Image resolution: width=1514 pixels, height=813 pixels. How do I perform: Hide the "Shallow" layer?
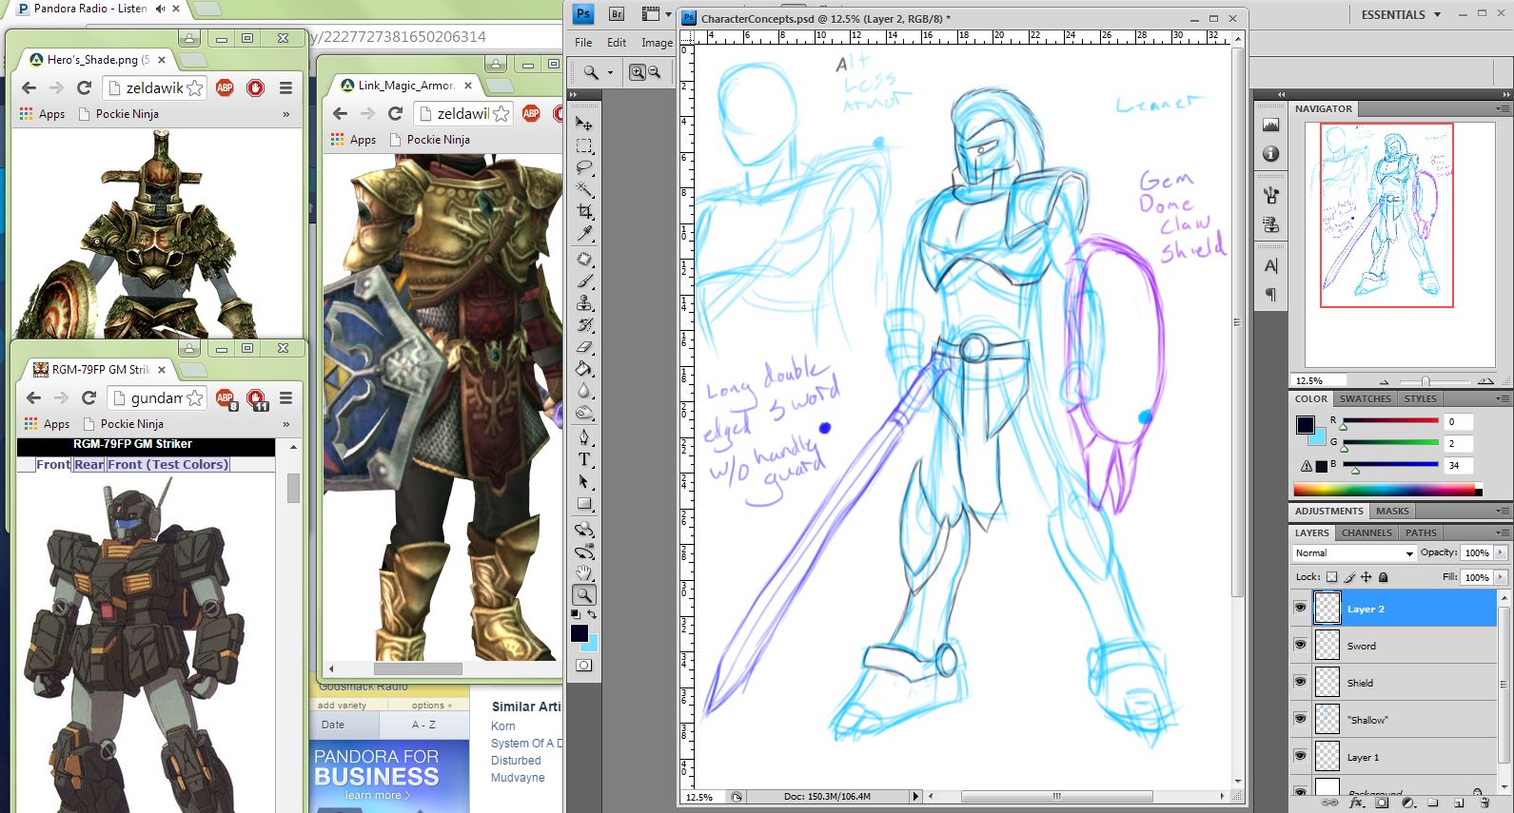pos(1301,719)
